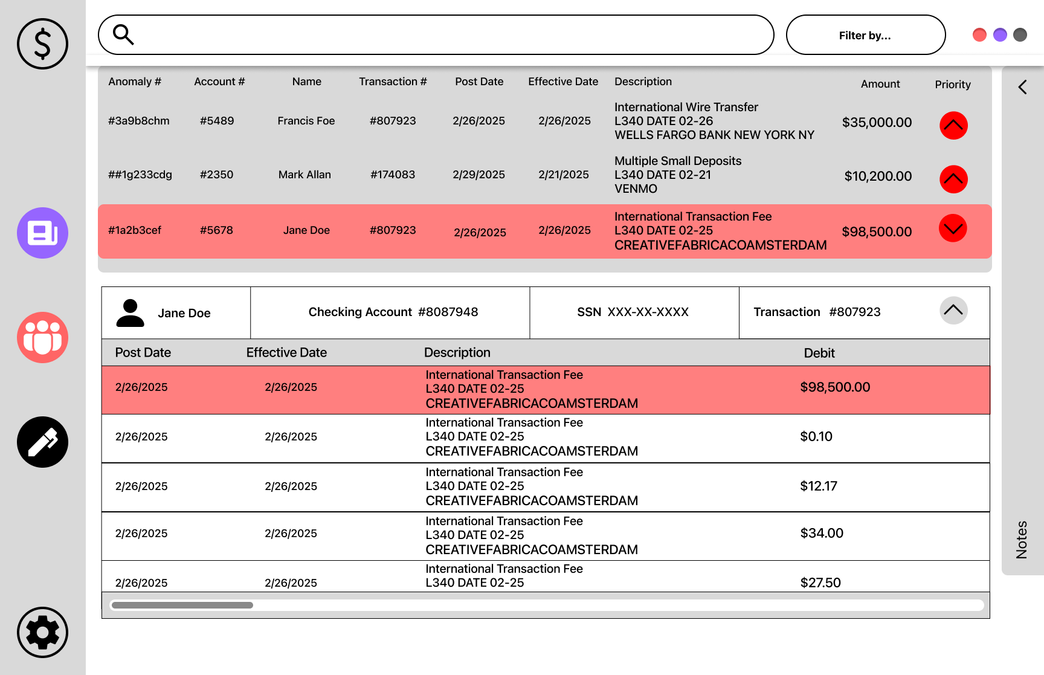The image size is (1044, 675).
Task: Open the settings gear icon
Action: pyautogui.click(x=42, y=632)
